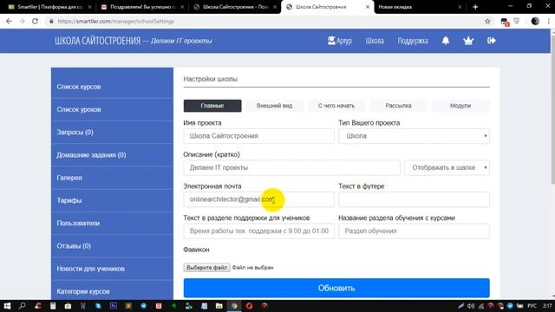The height and width of the screenshot is (312, 555).
Task: Open the Артур user profile link
Action: click(x=339, y=41)
